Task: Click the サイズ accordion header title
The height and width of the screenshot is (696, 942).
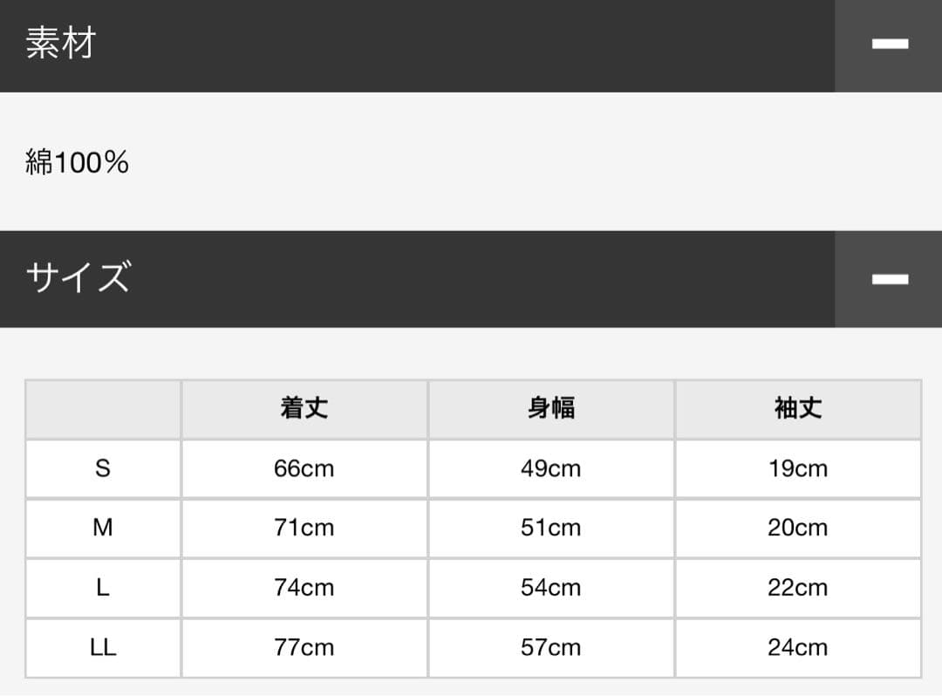Action: click(x=78, y=278)
